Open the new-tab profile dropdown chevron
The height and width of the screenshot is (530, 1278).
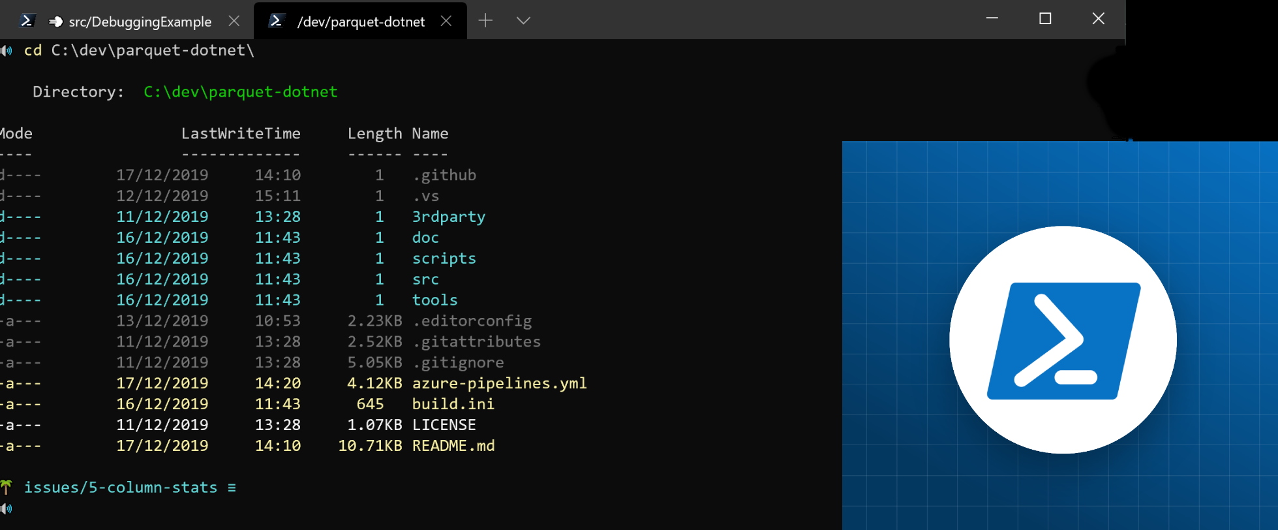point(523,21)
